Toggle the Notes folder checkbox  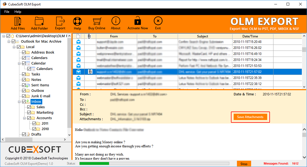pyautogui.click(x=24, y=80)
